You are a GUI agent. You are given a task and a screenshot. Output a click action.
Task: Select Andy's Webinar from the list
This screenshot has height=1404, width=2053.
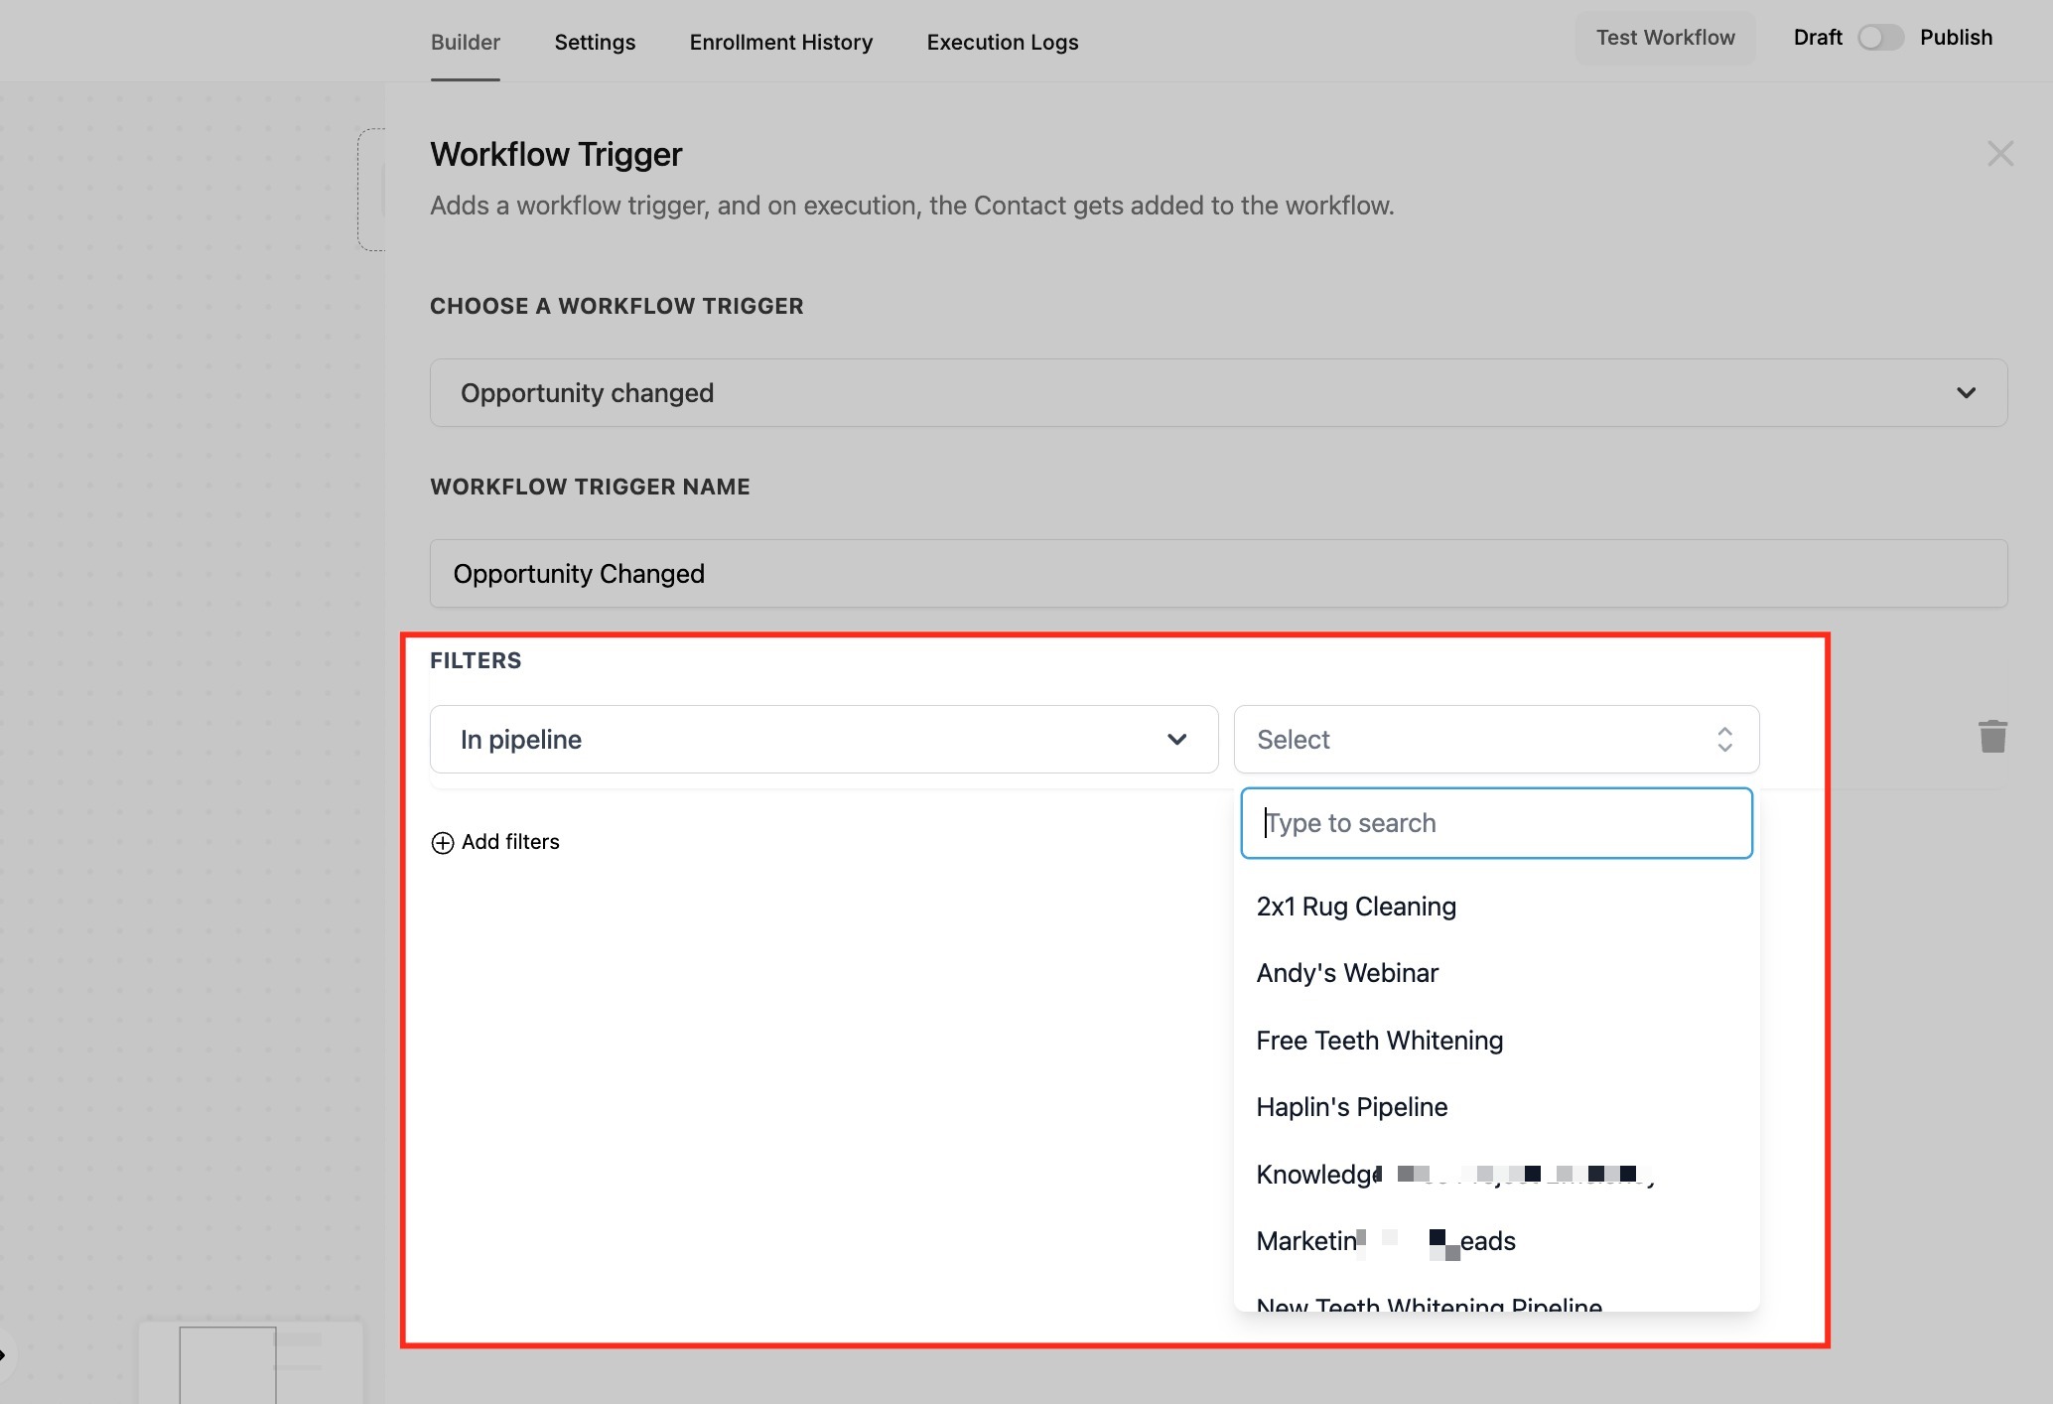pyautogui.click(x=1347, y=973)
